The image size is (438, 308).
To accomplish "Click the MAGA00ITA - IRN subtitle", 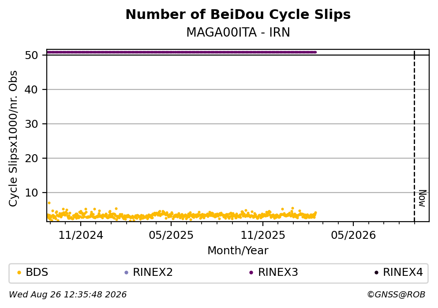I will tap(238, 32).
